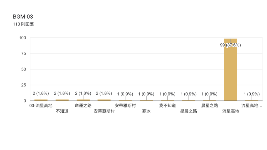Click the 我不知道 axis label
Viewport: 267px width, 150px height.
click(167, 106)
